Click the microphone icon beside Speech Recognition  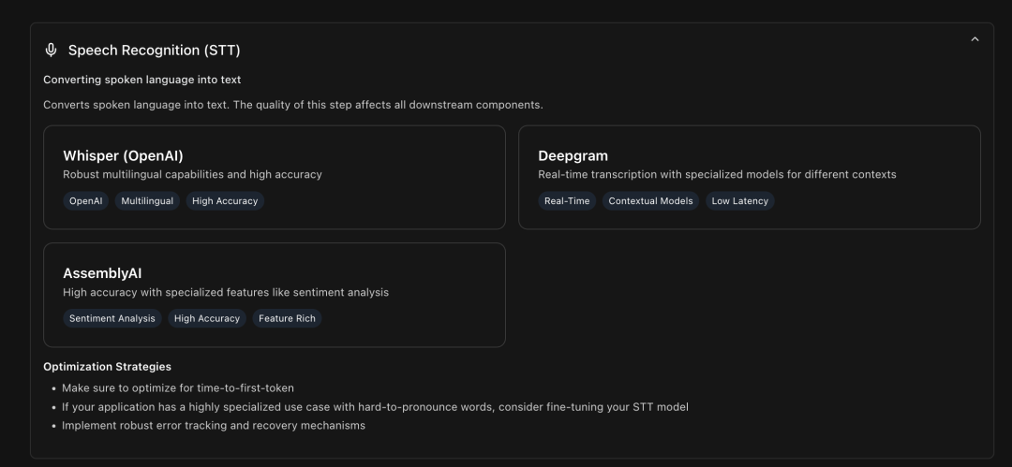[x=51, y=51]
